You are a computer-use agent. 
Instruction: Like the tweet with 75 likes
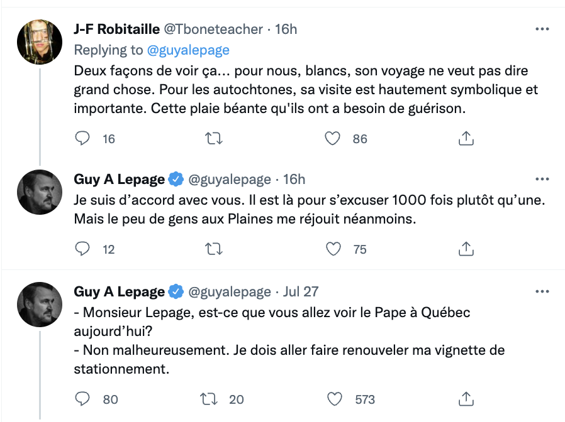point(333,249)
